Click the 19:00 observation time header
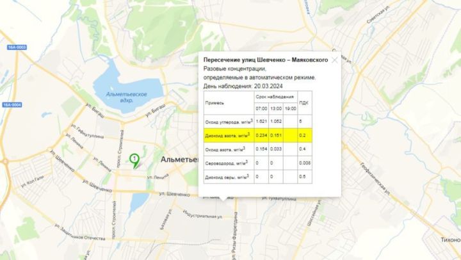This screenshot has width=461, height=260. point(291,108)
